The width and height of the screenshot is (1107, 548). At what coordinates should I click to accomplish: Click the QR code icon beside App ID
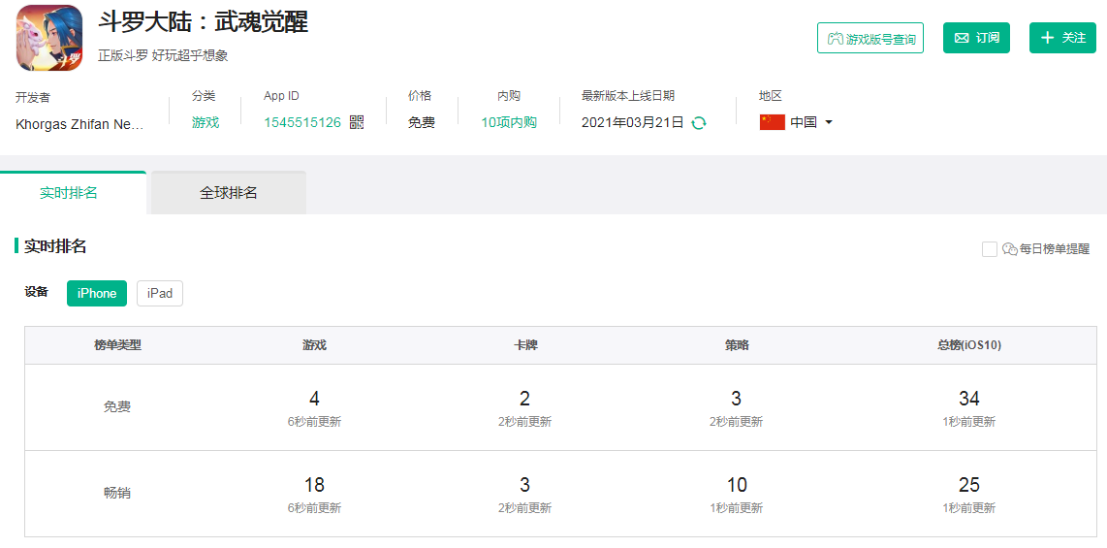point(357,122)
